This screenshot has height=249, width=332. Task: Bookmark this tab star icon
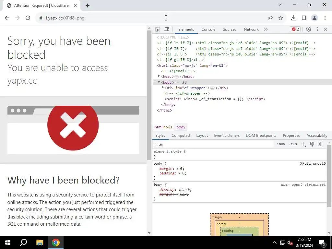point(281,18)
